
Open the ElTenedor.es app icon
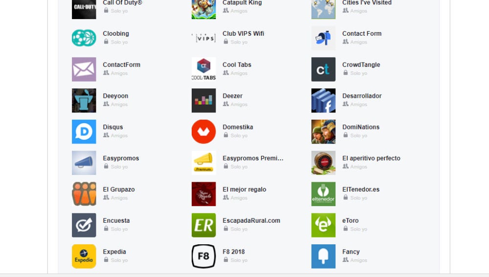[x=323, y=194]
